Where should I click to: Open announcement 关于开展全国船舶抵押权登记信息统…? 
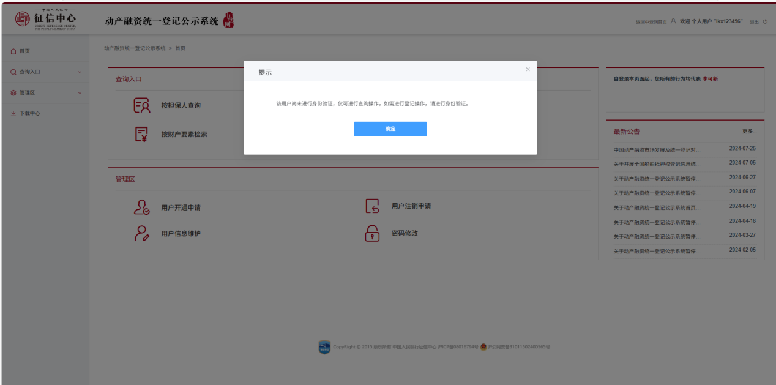tap(657, 164)
